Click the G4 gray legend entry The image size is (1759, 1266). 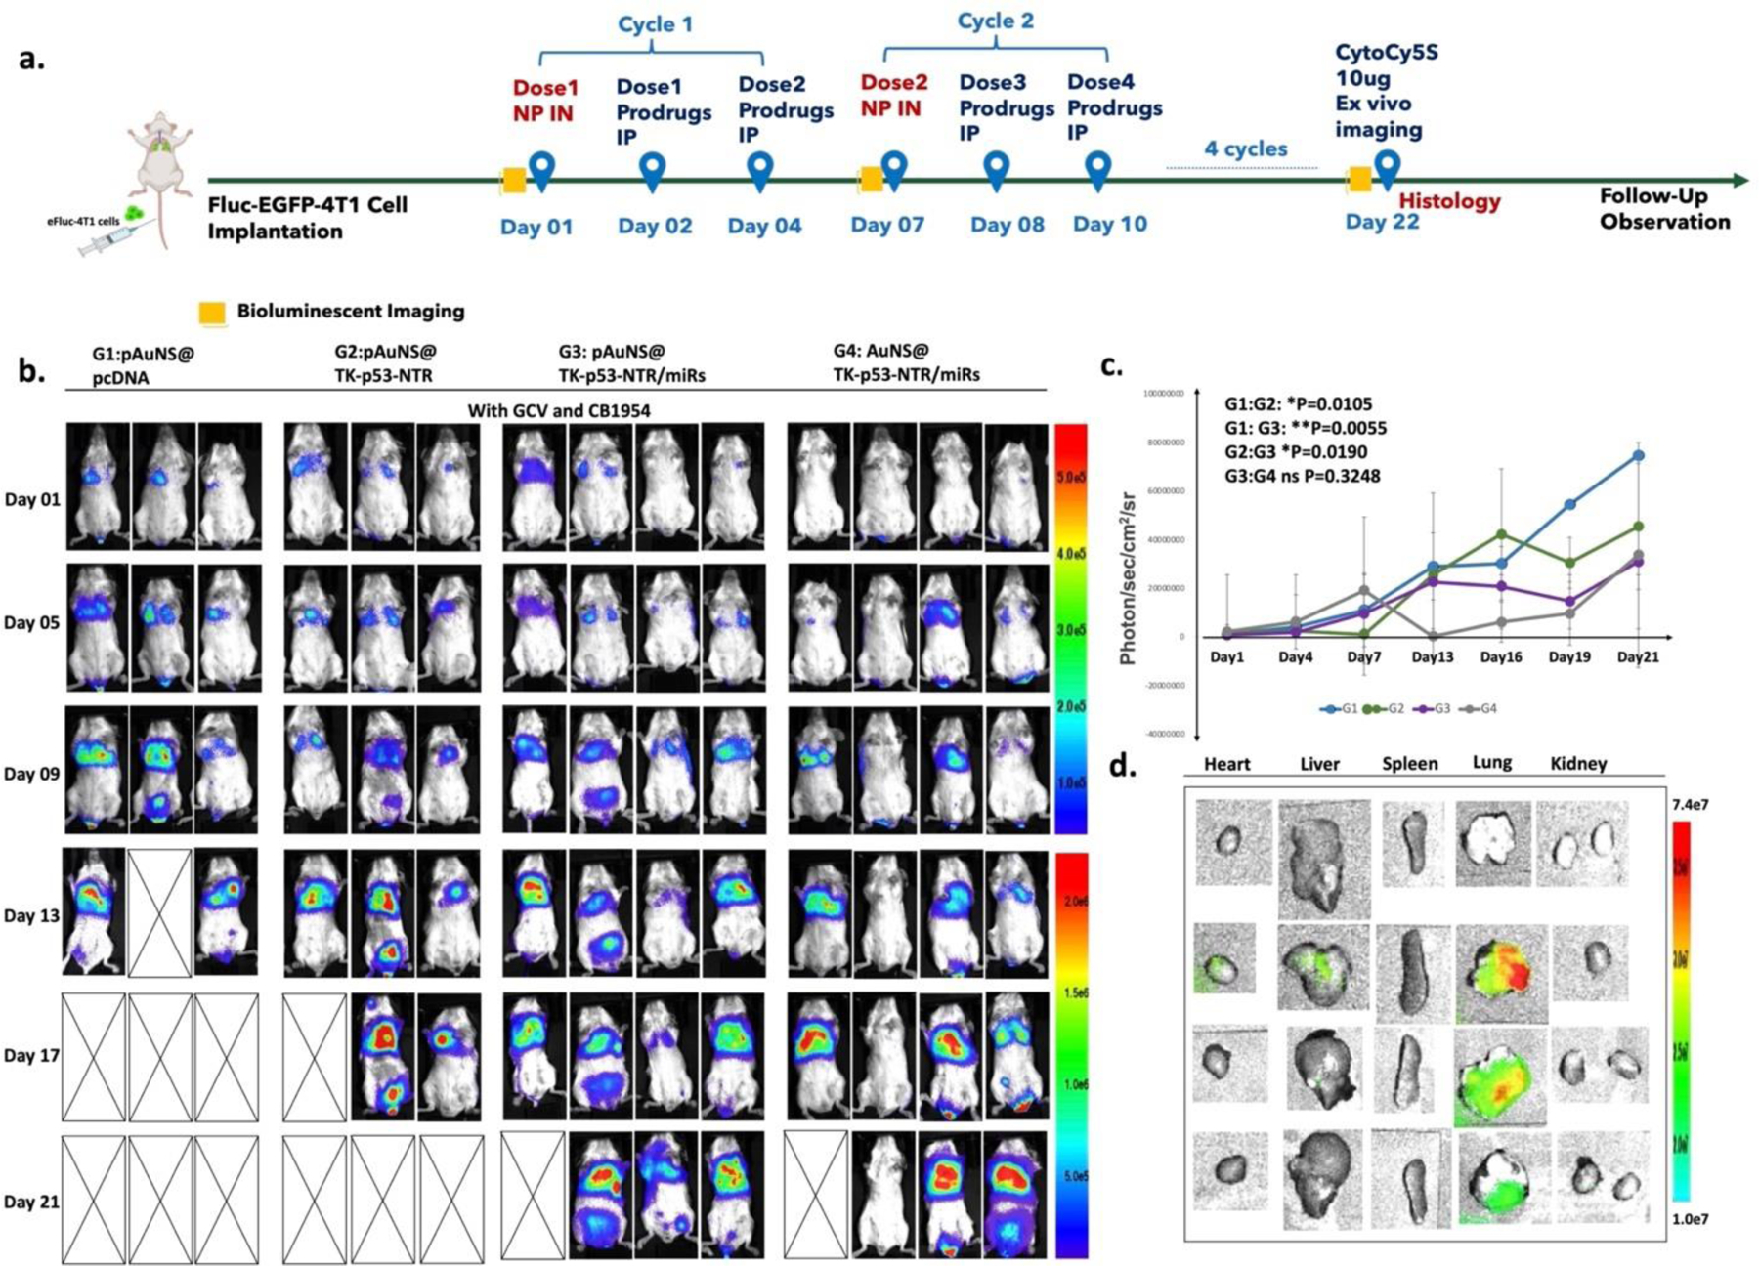tap(1478, 708)
